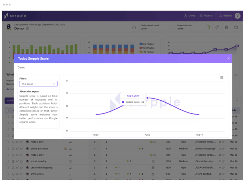Open the This Week filter dropdown
The height and width of the screenshot is (182, 243).
(x=39, y=84)
